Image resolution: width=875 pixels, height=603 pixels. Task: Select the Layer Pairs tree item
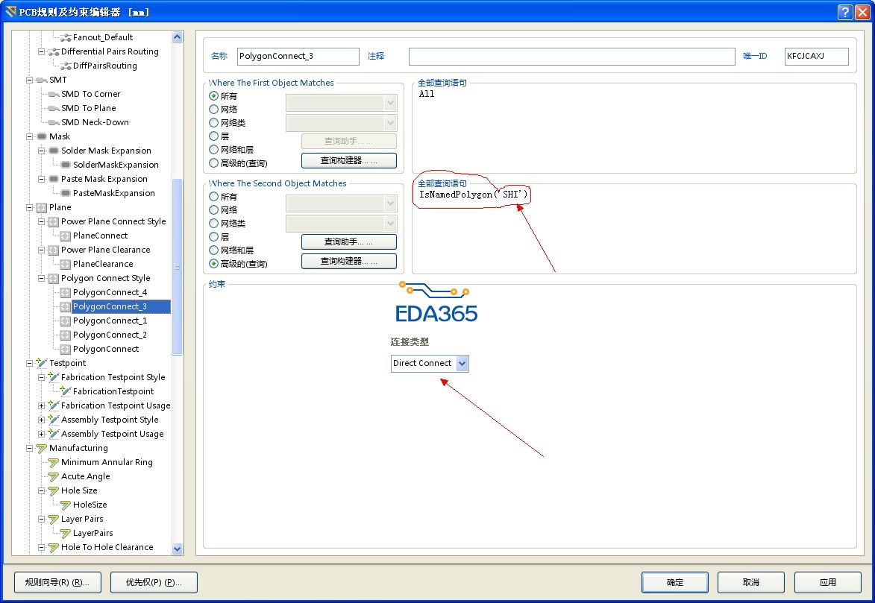coord(82,519)
